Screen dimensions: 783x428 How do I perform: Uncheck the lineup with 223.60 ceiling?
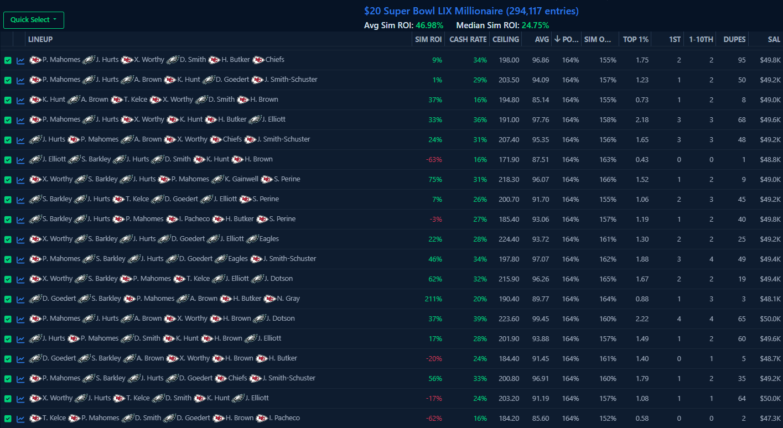[8, 319]
